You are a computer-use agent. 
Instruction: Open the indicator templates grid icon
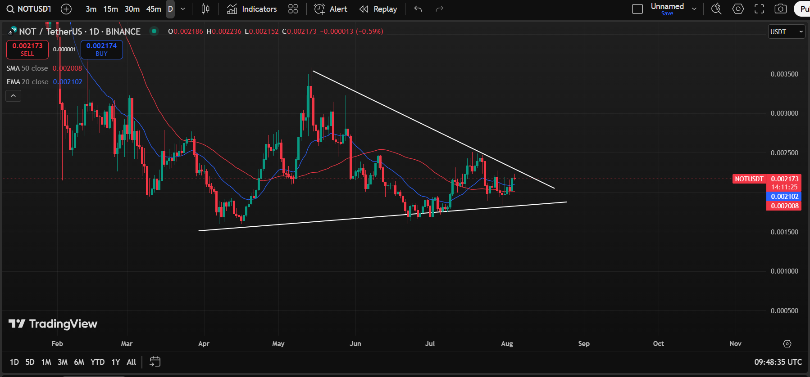[x=293, y=9]
